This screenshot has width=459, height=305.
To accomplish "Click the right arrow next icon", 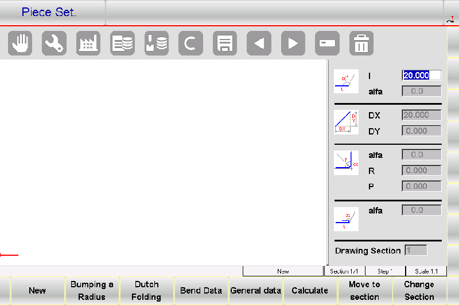I will pos(293,43).
